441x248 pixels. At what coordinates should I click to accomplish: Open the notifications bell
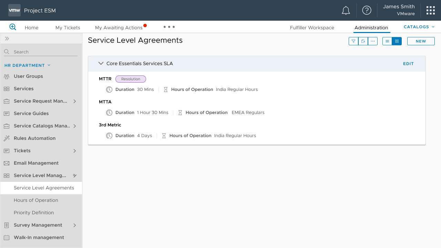[x=346, y=11]
